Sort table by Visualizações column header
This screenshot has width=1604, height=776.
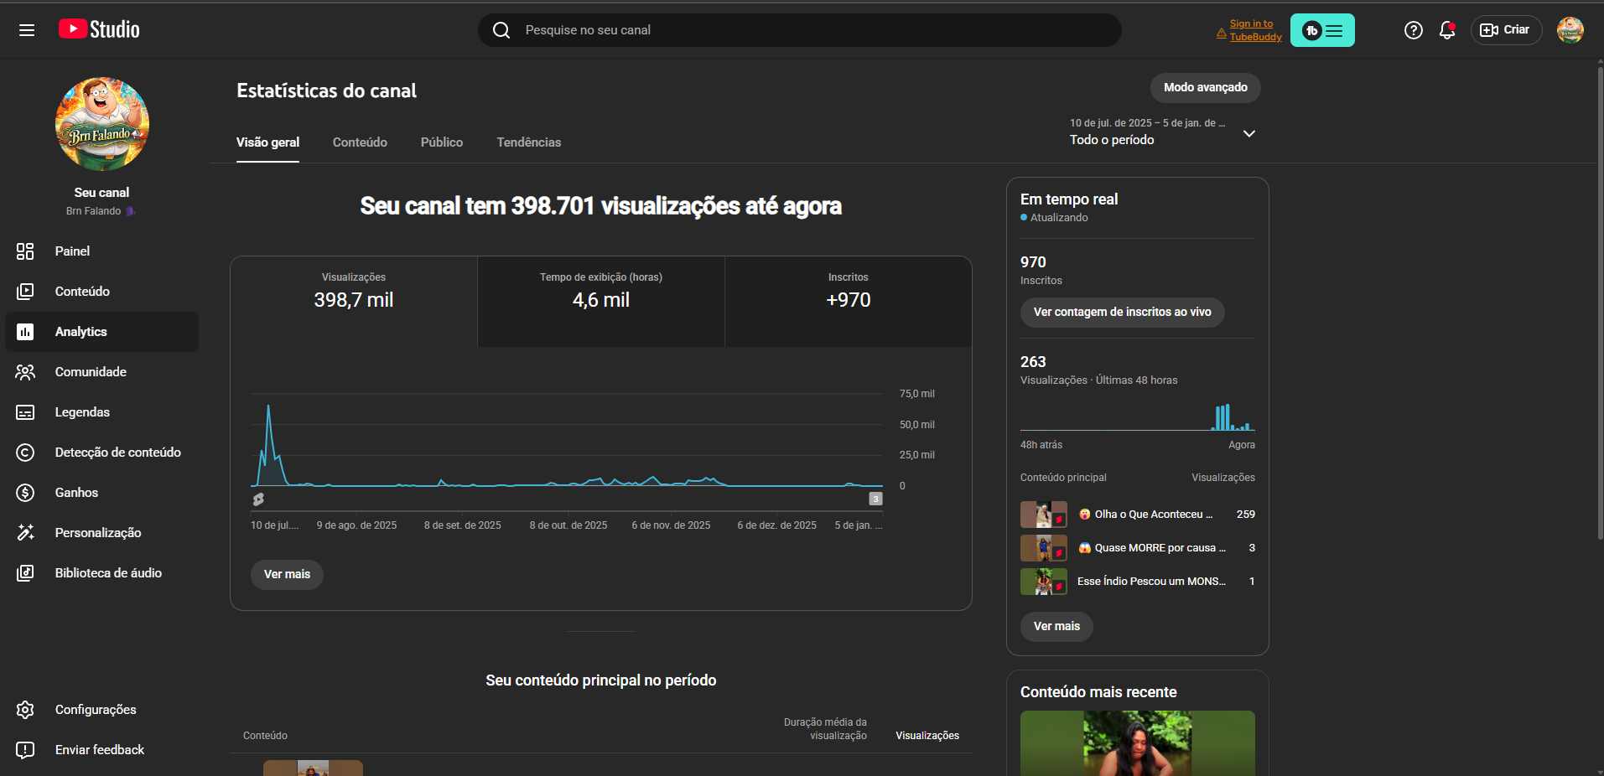(927, 736)
